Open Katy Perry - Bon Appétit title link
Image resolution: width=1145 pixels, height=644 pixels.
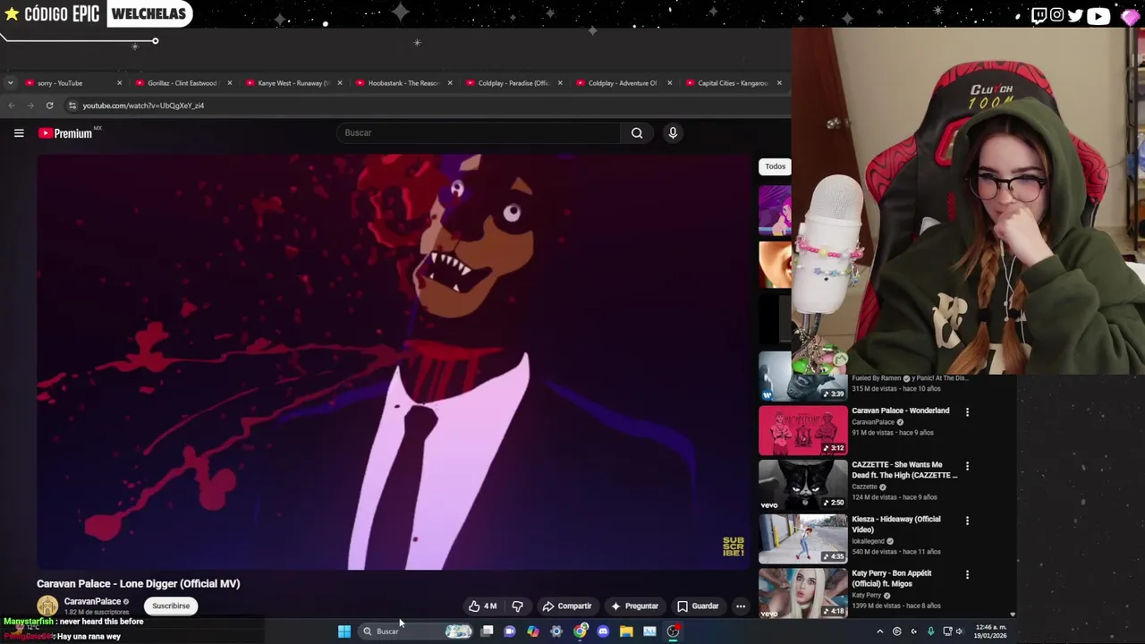pos(892,578)
